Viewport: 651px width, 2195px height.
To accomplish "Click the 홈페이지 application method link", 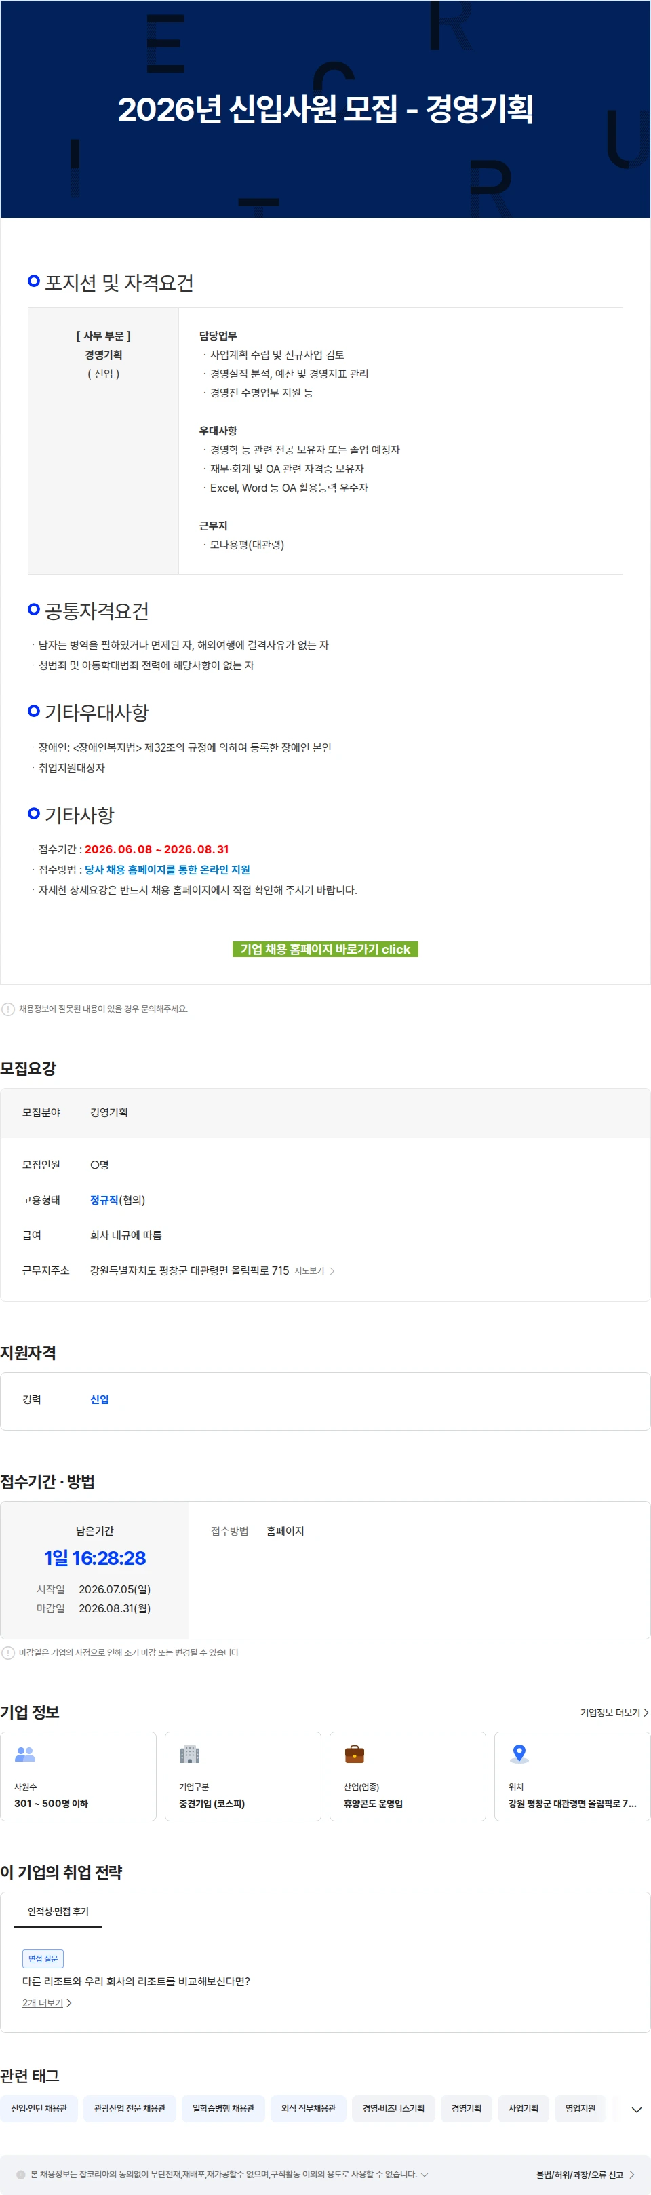I will [x=285, y=1530].
